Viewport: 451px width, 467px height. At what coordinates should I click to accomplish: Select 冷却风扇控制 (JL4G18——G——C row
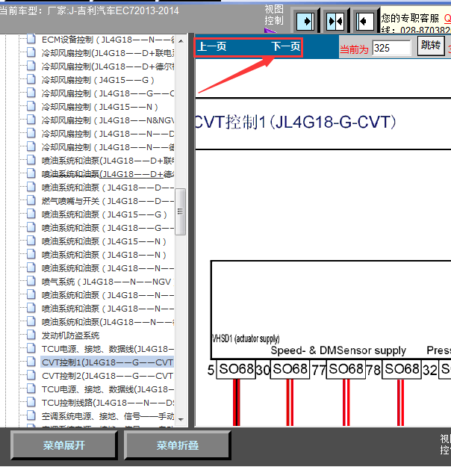pos(108,93)
